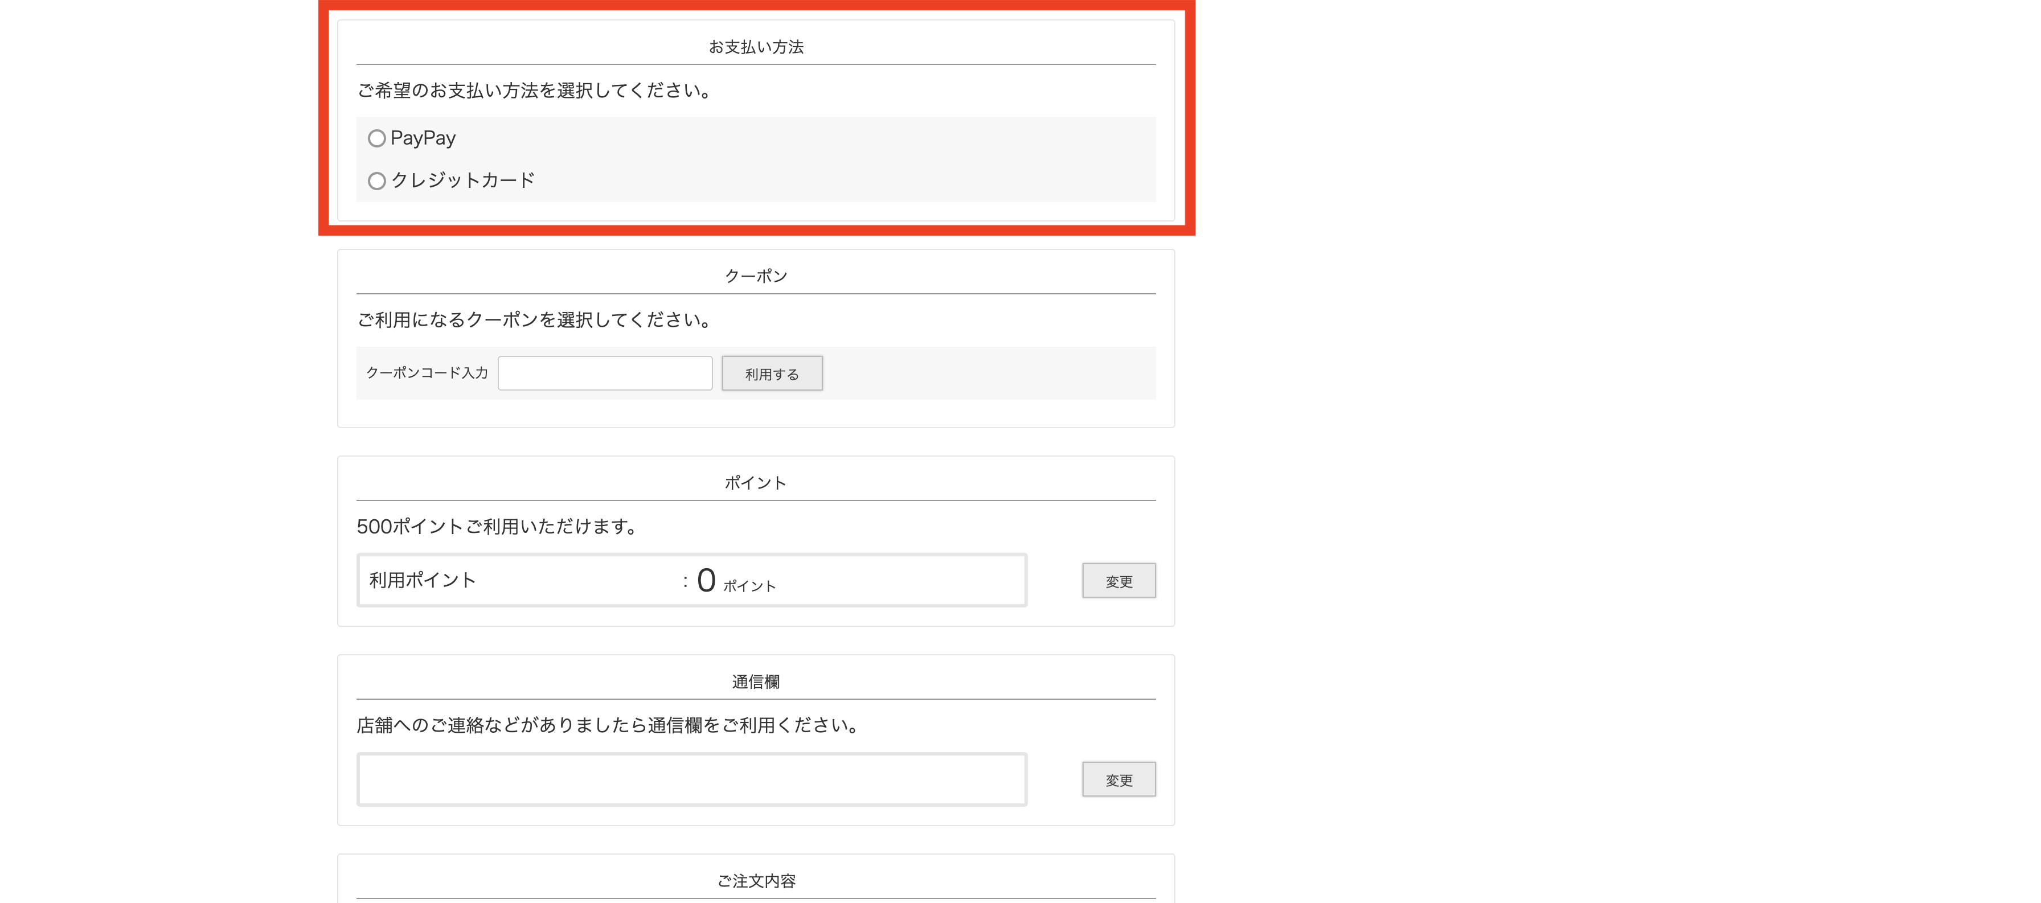Click the お支払い方法 heading
The width and height of the screenshot is (2041, 903).
tap(756, 47)
